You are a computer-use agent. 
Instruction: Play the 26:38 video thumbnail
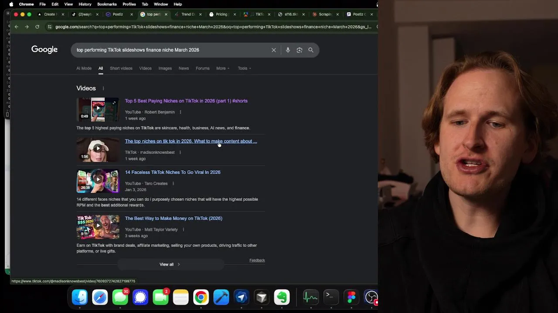(x=98, y=181)
